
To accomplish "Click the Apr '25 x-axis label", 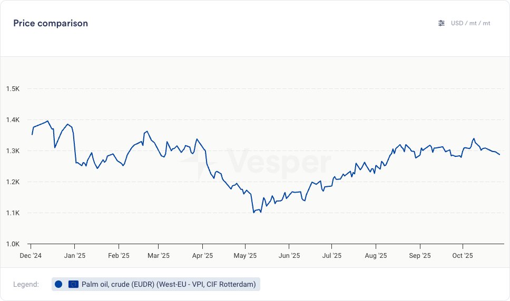I will tap(202, 256).
